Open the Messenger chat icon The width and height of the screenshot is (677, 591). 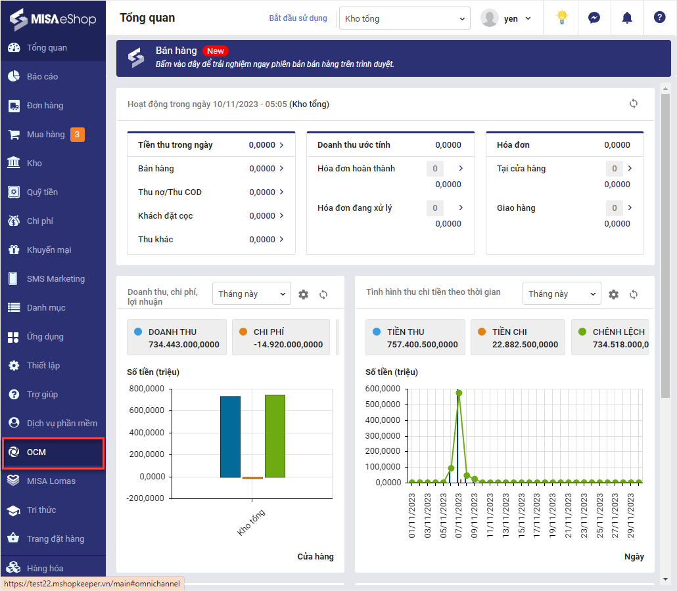point(594,18)
